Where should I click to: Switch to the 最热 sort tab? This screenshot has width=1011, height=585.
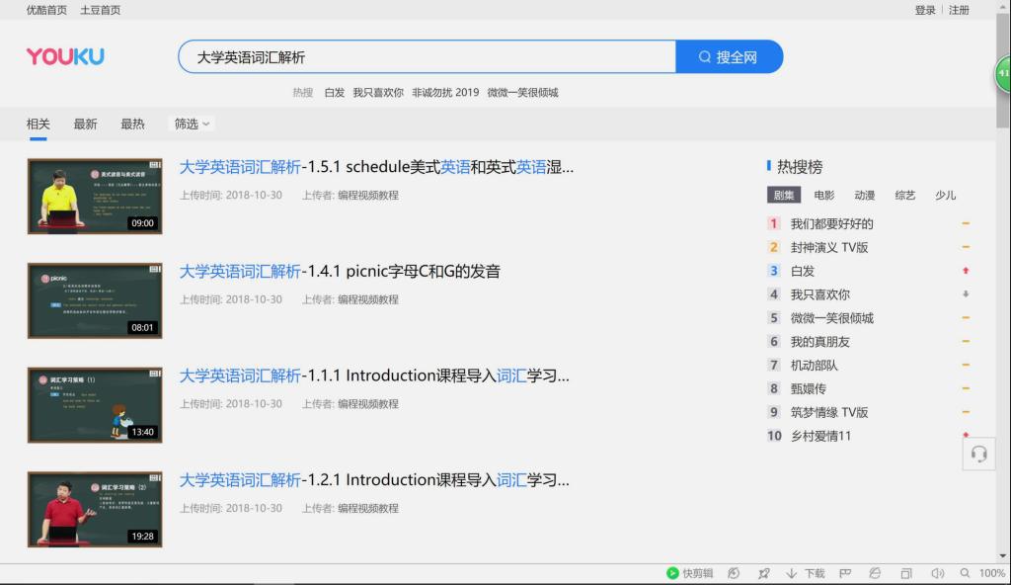pyautogui.click(x=132, y=124)
